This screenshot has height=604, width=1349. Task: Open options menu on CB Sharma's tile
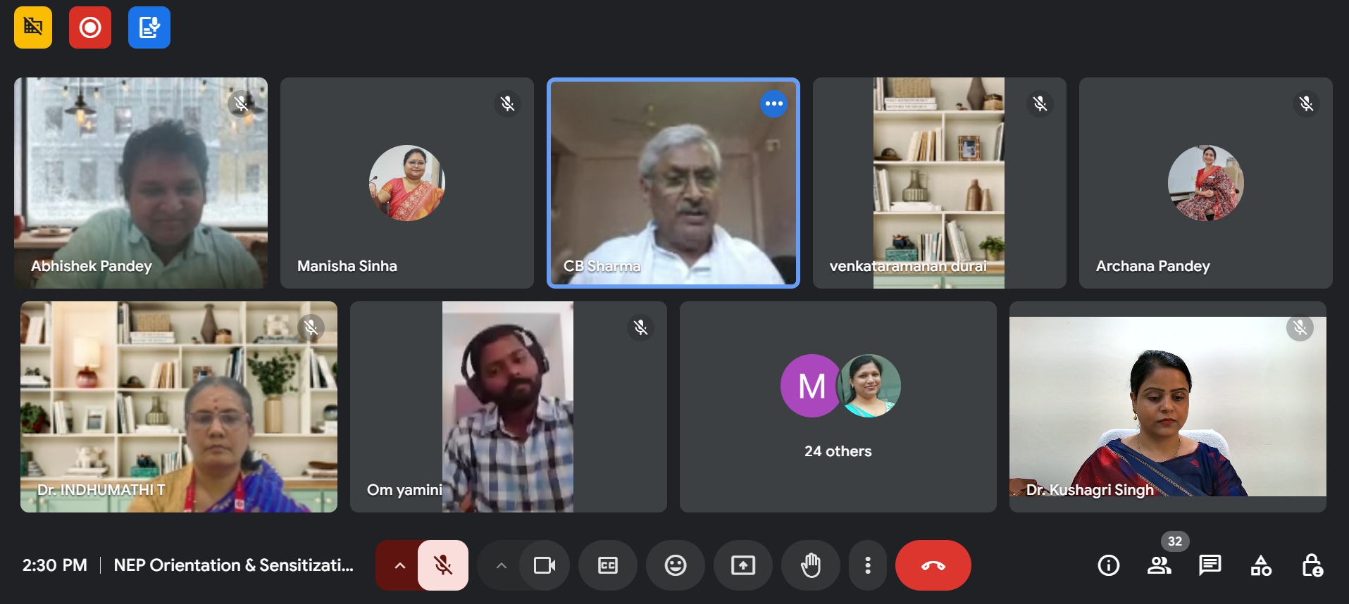click(773, 104)
